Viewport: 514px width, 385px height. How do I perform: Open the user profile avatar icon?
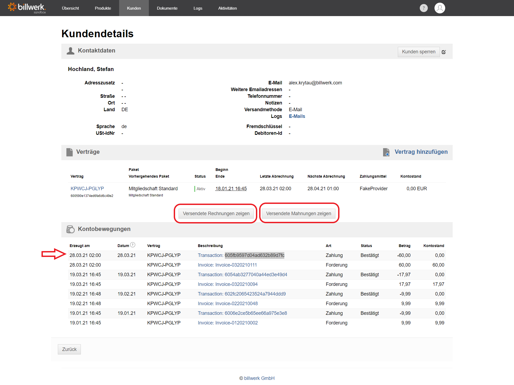(440, 8)
